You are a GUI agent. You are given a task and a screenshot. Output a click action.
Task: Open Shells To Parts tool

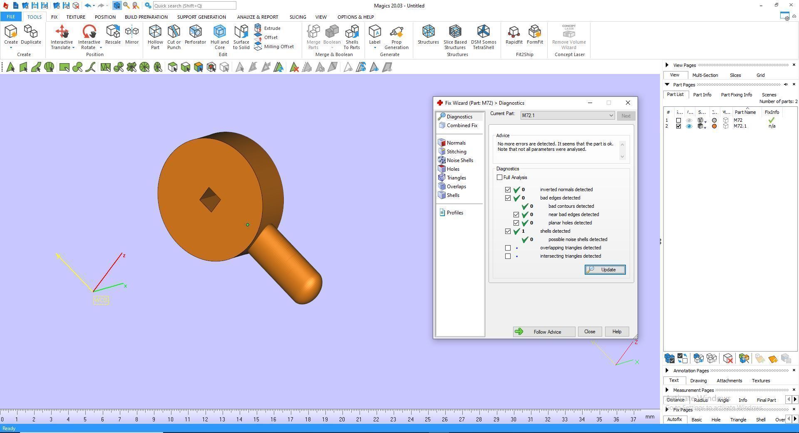click(352, 37)
